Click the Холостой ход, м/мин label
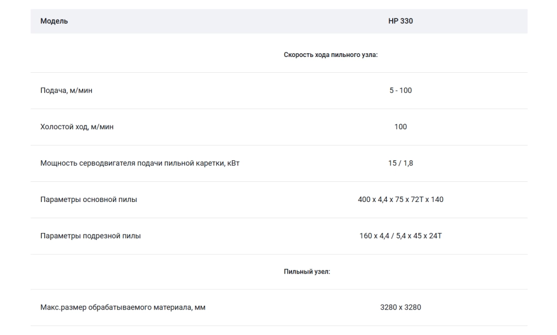This screenshot has width=557, height=335. pyautogui.click(x=77, y=127)
